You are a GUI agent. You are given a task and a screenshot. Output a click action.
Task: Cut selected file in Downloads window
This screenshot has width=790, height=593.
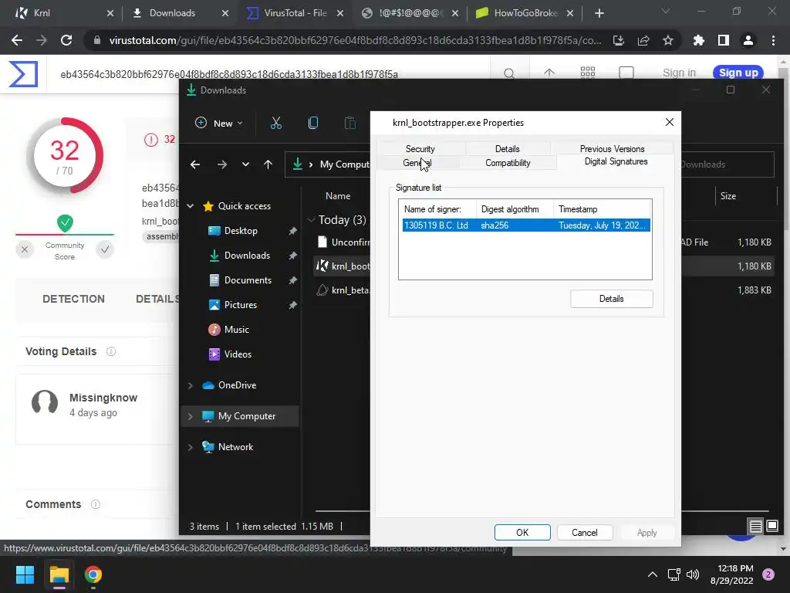[x=276, y=123]
